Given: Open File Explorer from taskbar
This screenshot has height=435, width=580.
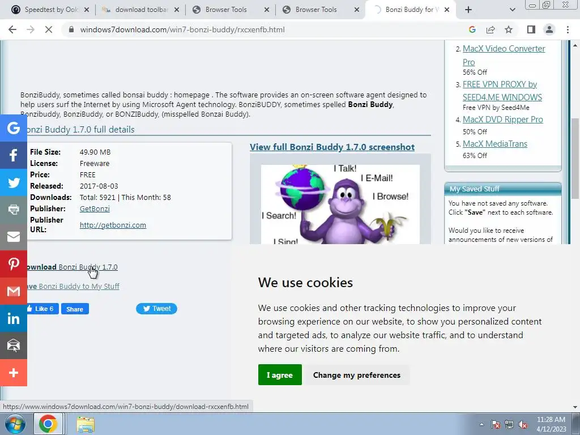Looking at the screenshot, I should click(86, 424).
